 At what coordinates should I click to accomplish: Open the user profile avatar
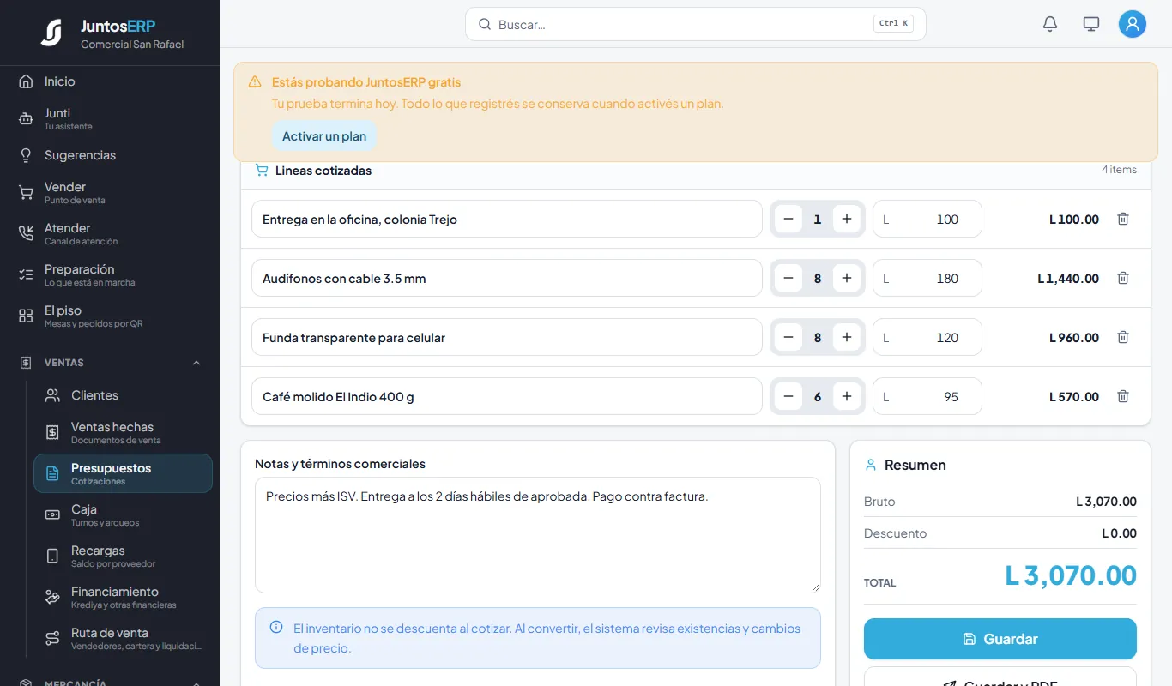point(1133,24)
